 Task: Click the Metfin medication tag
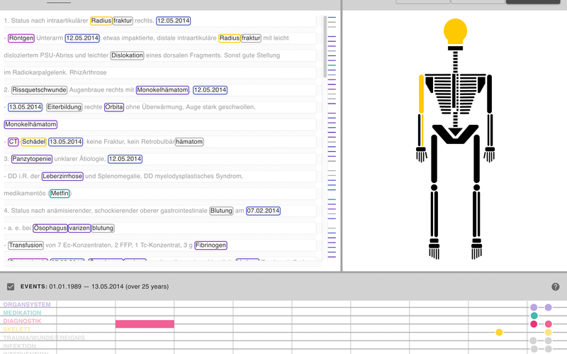(x=60, y=193)
